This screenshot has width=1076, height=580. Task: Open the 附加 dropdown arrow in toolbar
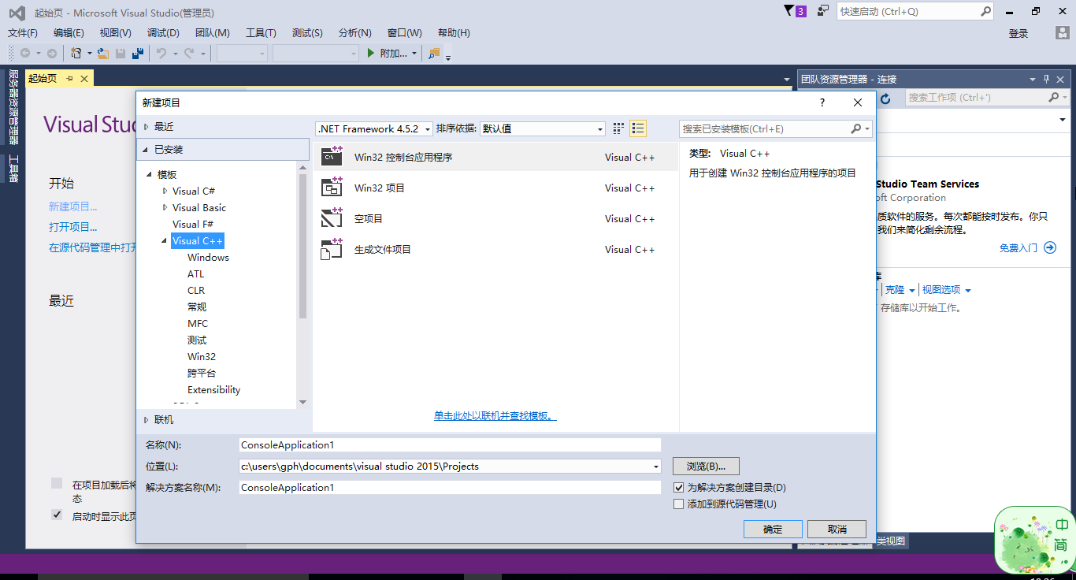point(415,54)
